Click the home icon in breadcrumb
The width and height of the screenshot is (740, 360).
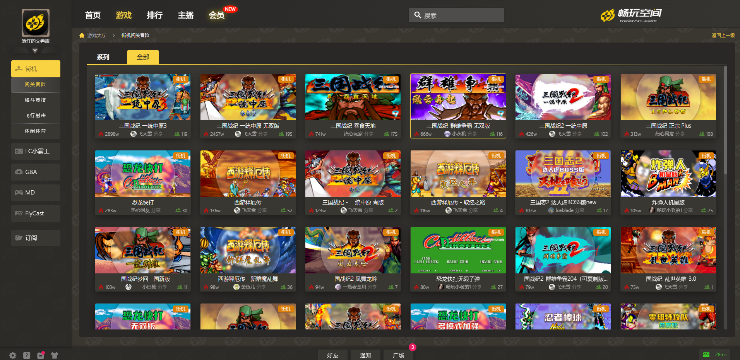pyautogui.click(x=82, y=35)
